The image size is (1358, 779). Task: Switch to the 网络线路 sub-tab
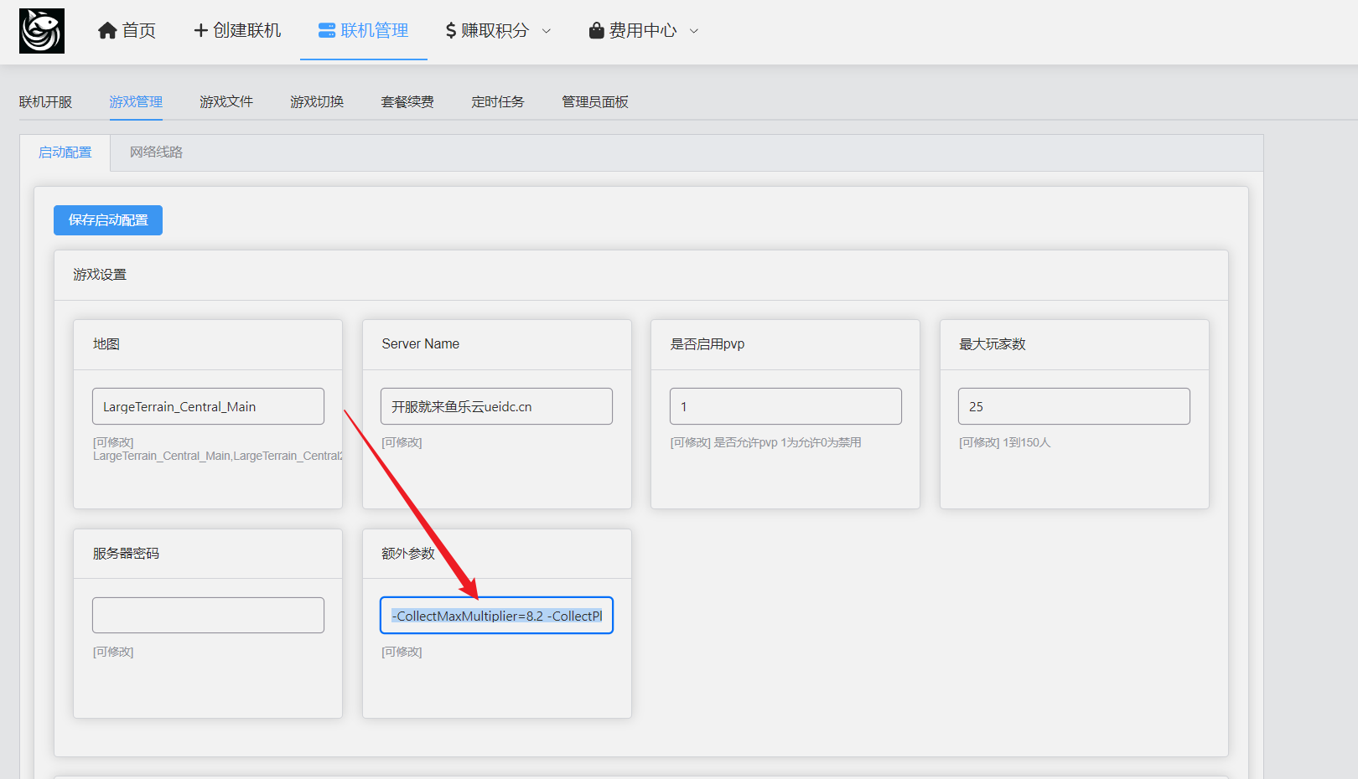pyautogui.click(x=156, y=152)
